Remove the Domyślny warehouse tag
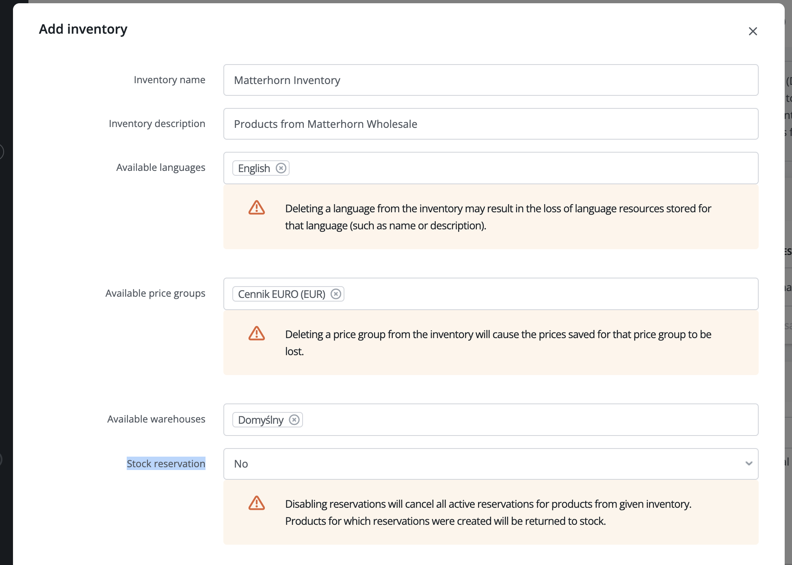Viewport: 792px width, 565px height. [x=294, y=420]
